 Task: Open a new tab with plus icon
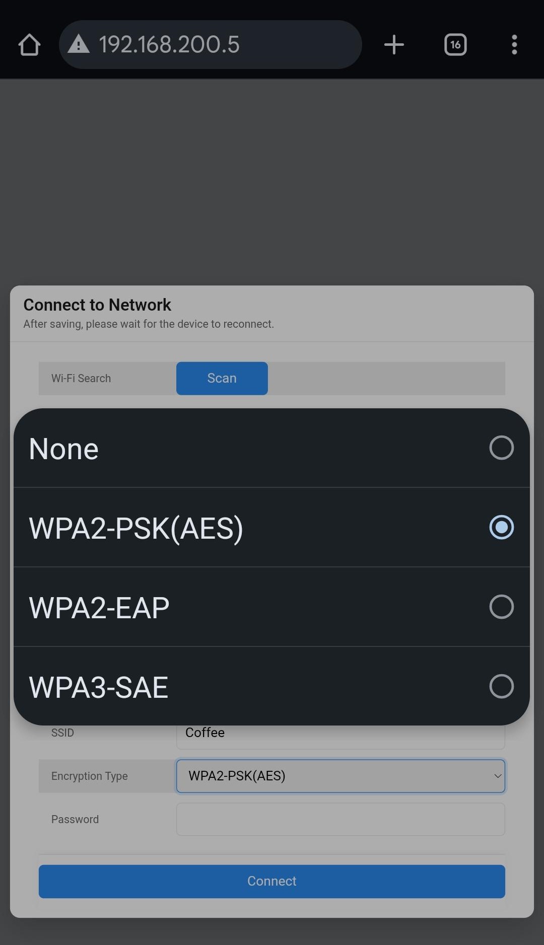tap(394, 45)
